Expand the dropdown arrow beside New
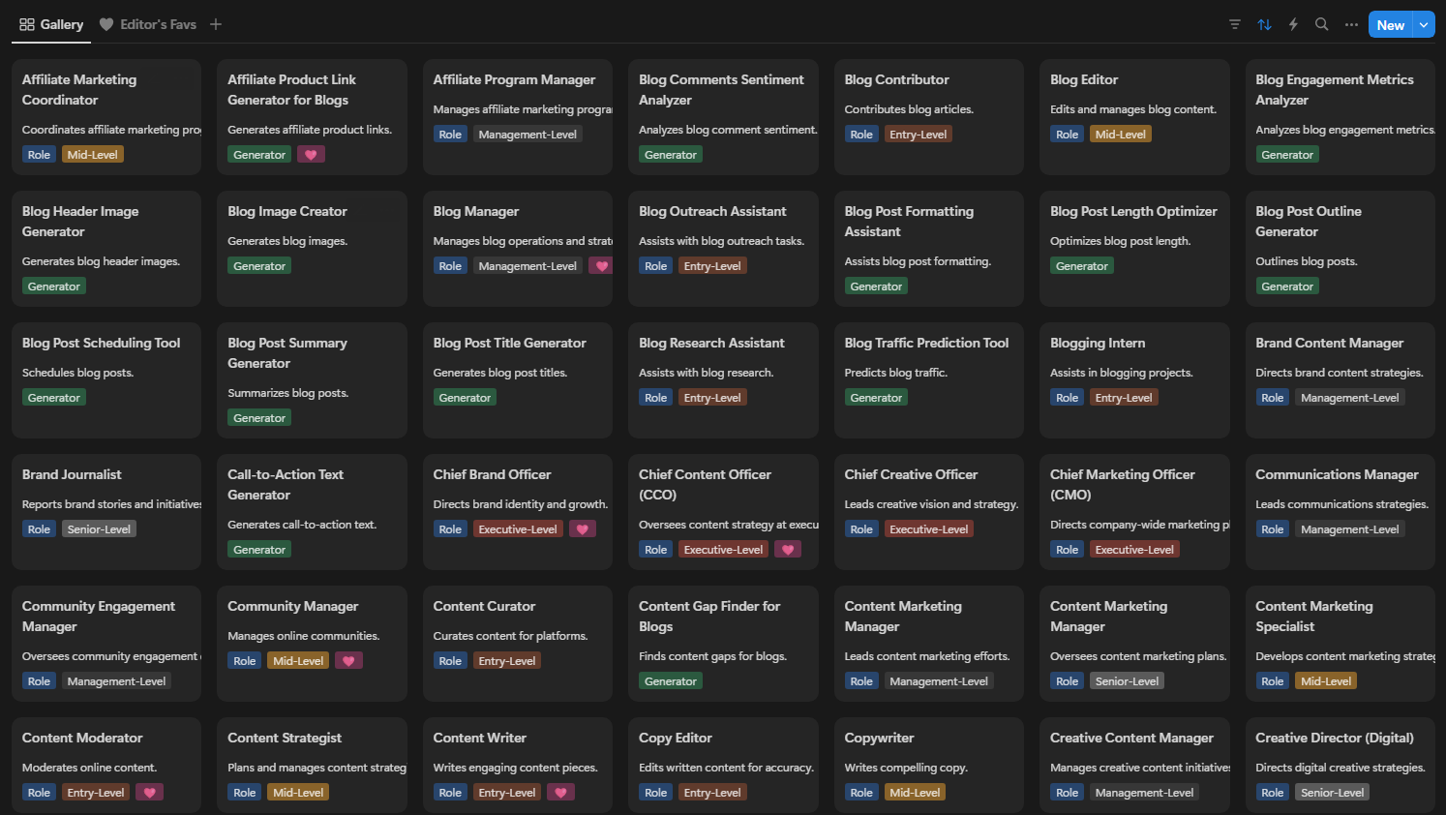The image size is (1446, 815). [1424, 25]
